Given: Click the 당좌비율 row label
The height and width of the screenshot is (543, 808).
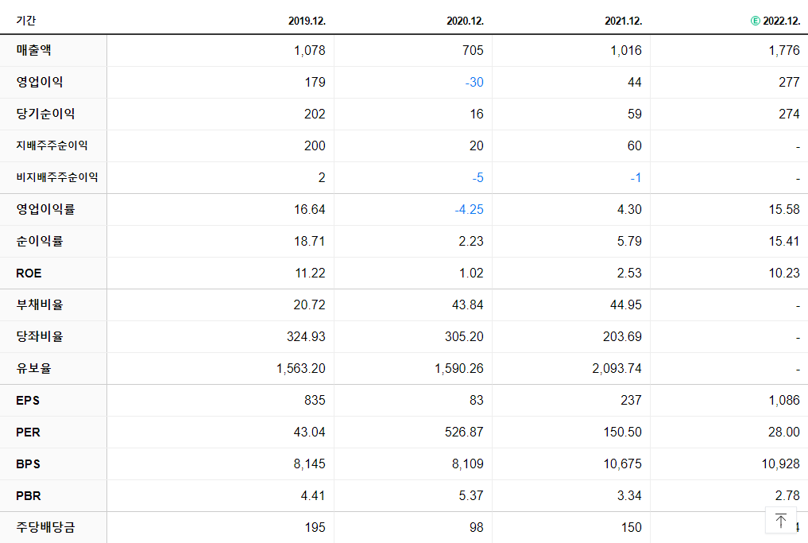Looking at the screenshot, I should 39,337.
